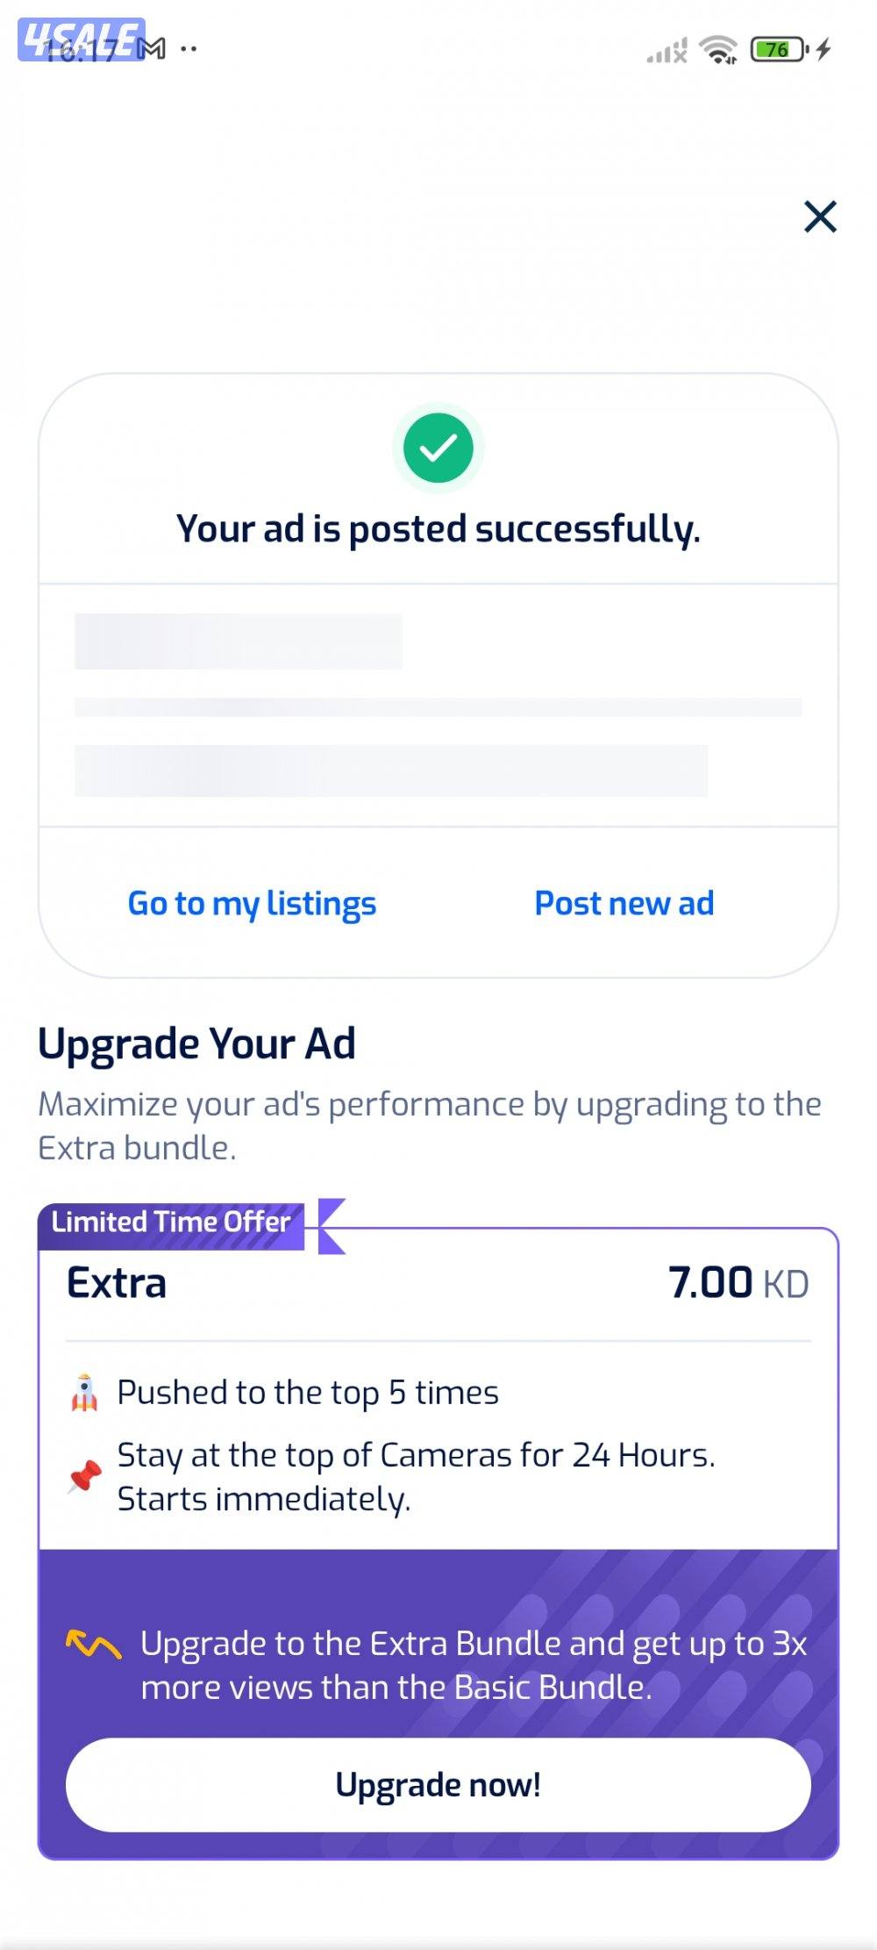
Task: Open Go to my listings
Action: pyautogui.click(x=252, y=903)
